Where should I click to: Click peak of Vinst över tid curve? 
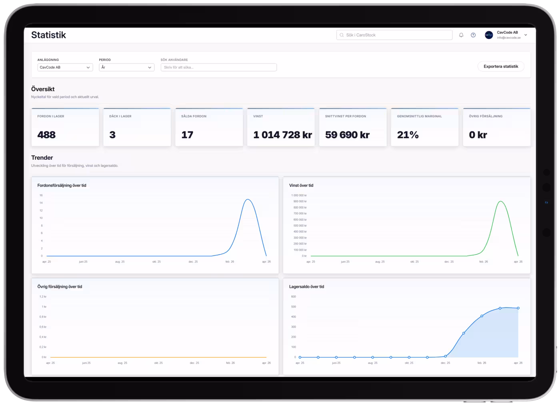[x=501, y=201]
